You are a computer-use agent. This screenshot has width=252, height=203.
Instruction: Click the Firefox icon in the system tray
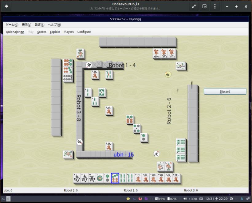(140, 199)
